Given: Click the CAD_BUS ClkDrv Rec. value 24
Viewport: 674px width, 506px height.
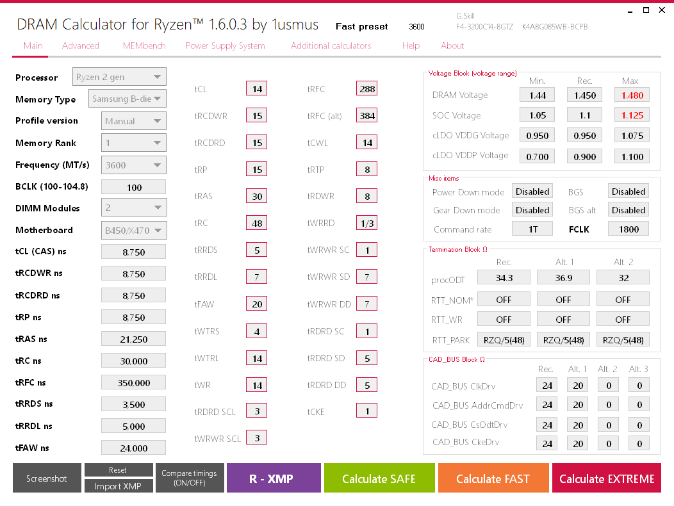Looking at the screenshot, I should click(x=547, y=385).
